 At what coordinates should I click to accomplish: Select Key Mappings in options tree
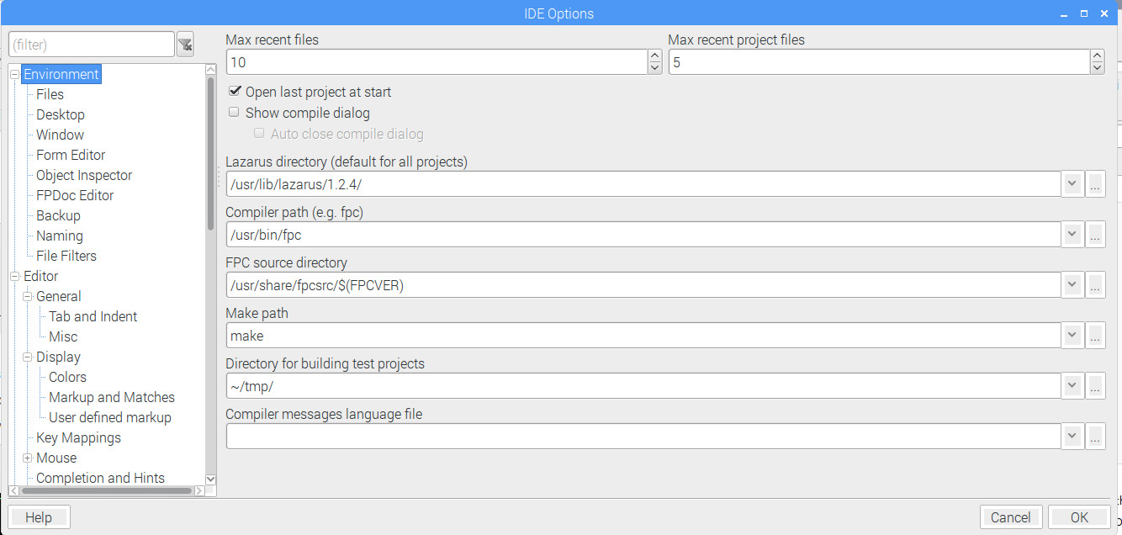click(78, 437)
